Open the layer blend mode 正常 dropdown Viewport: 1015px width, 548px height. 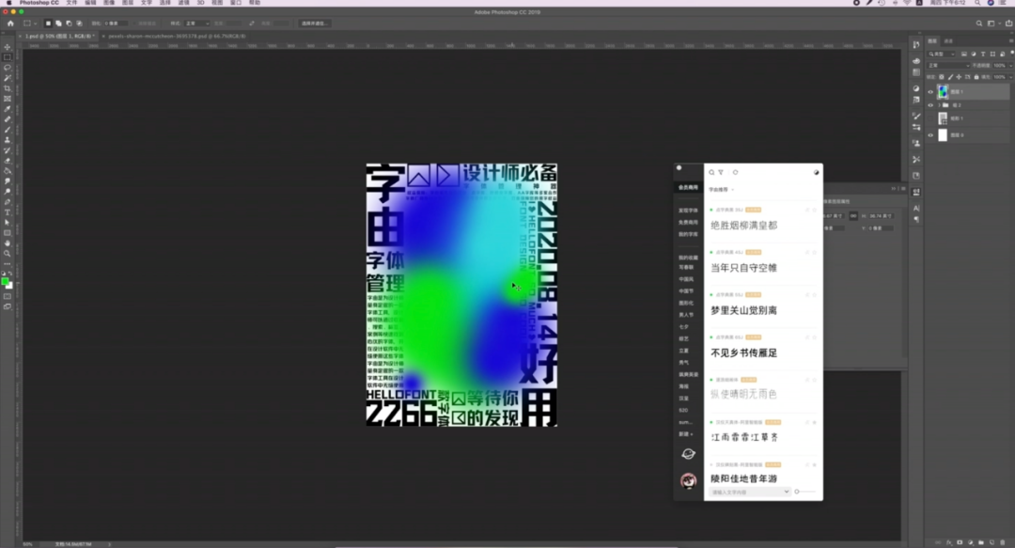click(x=948, y=66)
